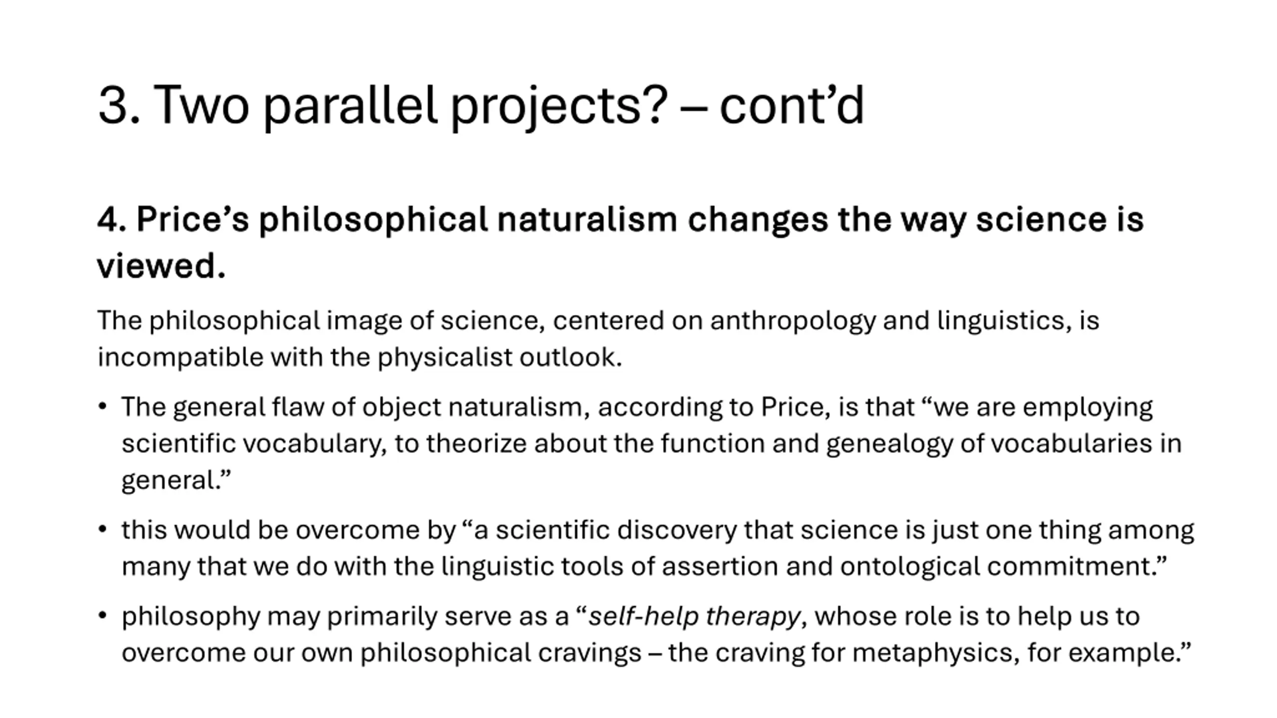Select the bold heading starting "4. Price's philosophical naturalism"
The width and height of the screenshot is (1277, 718).
[620, 242]
